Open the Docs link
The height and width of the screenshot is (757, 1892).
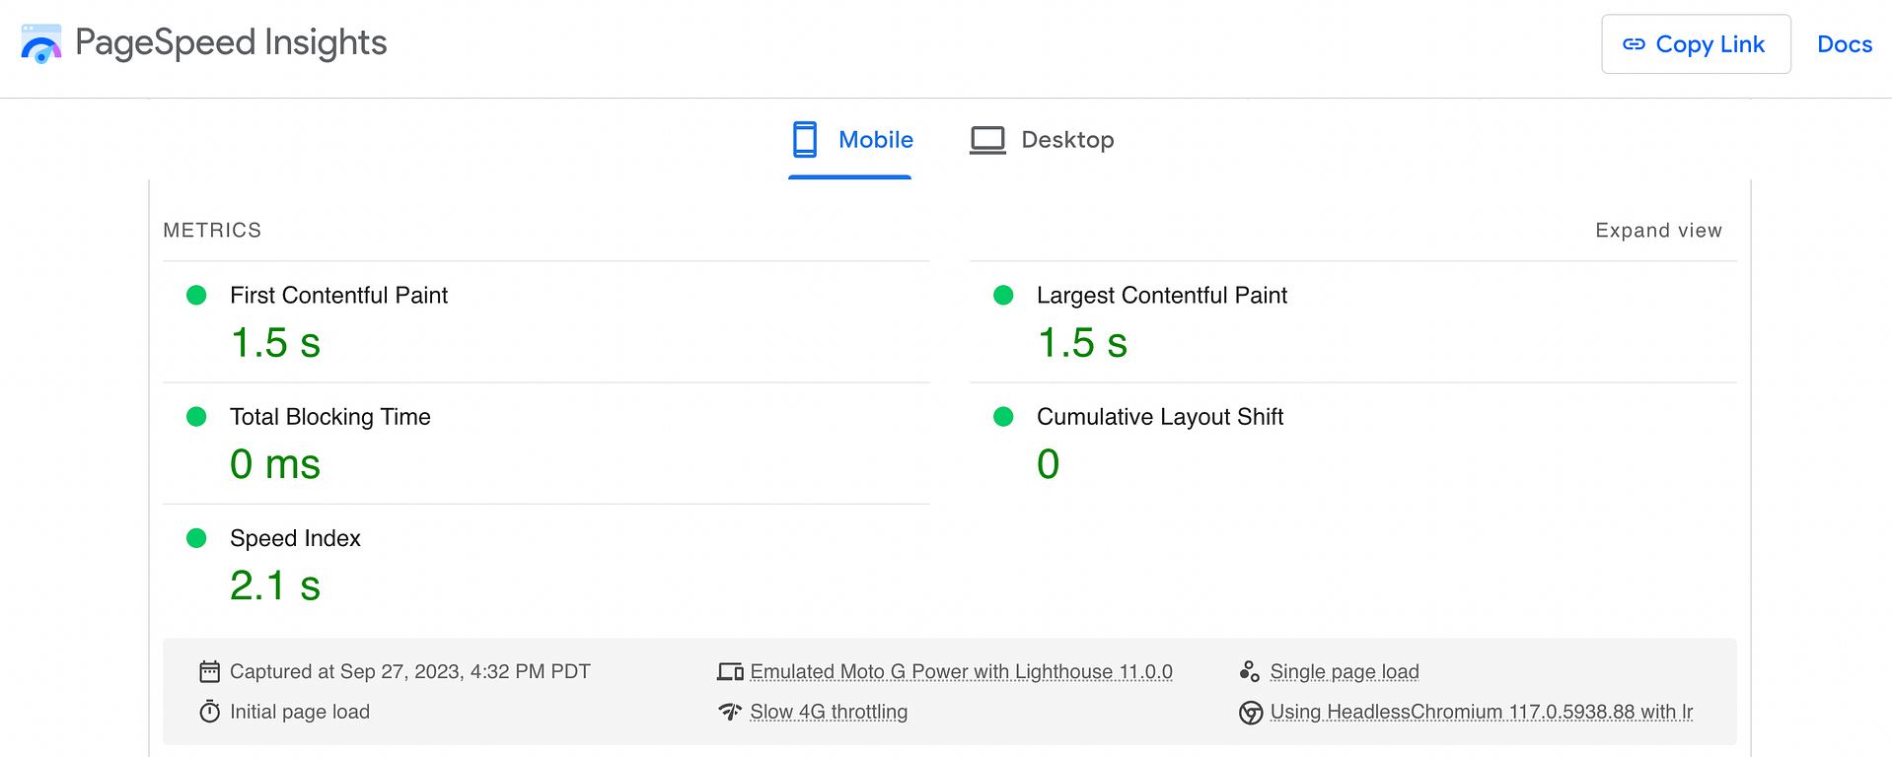pyautogui.click(x=1844, y=44)
